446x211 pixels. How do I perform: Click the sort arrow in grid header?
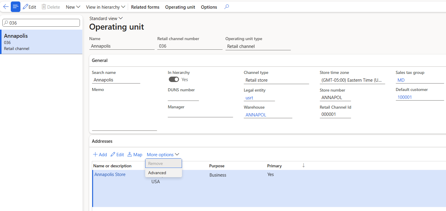(x=304, y=166)
